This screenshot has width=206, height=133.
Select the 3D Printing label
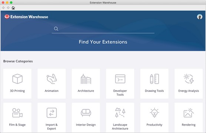click(17, 91)
